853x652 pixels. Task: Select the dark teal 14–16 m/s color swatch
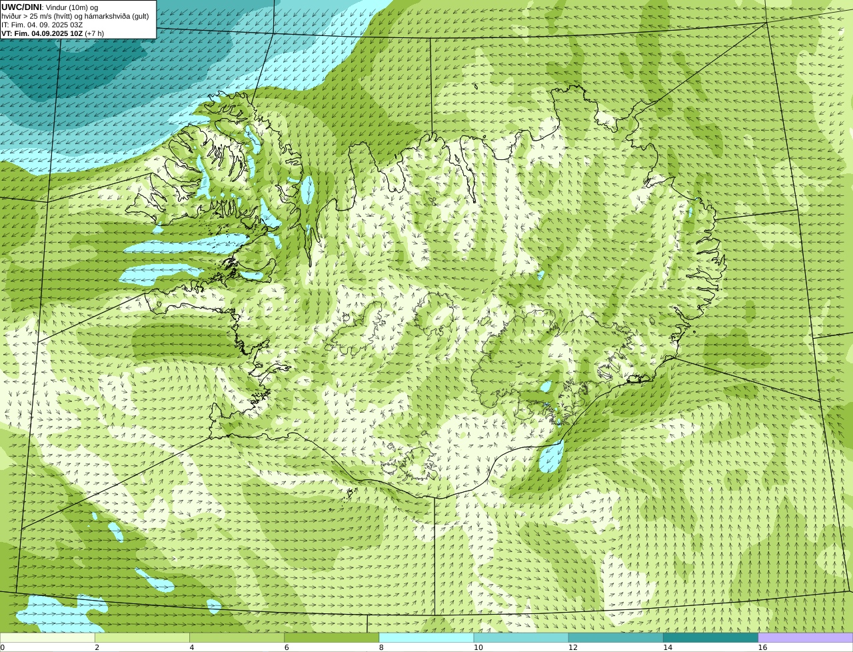710,637
